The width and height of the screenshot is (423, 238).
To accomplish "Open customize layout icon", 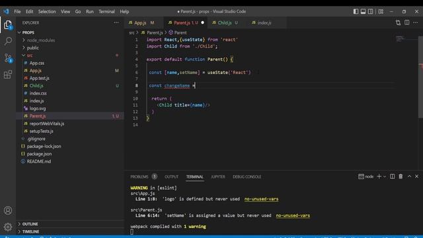I will 381,11.
